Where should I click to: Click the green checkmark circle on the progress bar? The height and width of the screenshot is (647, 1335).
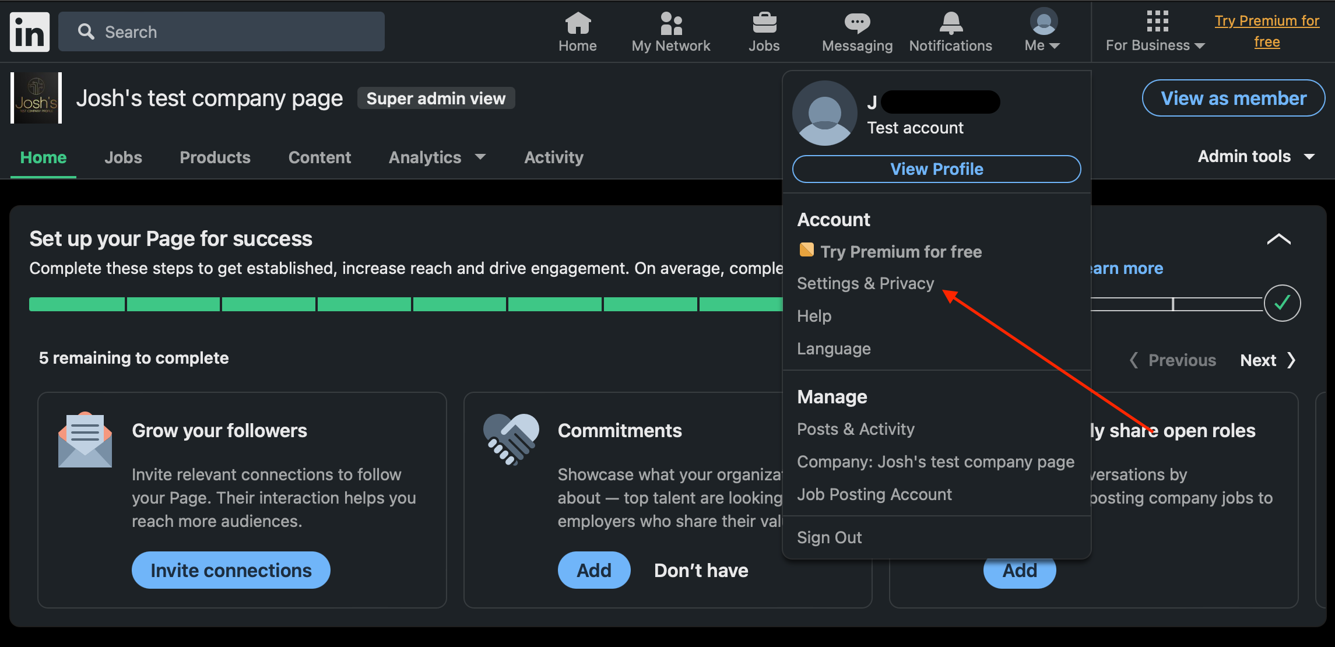tap(1282, 303)
